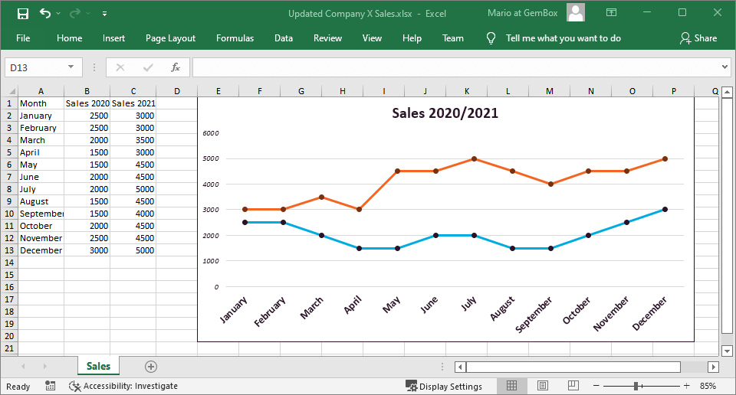This screenshot has height=395, width=736.
Task: Open Customize Quick Access Toolbar dropdown
Action: coord(104,14)
